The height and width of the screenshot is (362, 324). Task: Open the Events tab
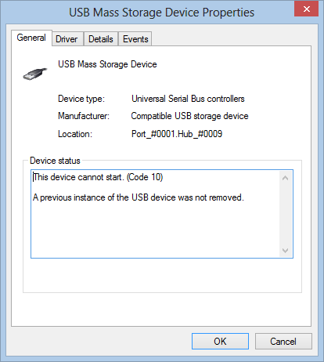click(x=135, y=39)
